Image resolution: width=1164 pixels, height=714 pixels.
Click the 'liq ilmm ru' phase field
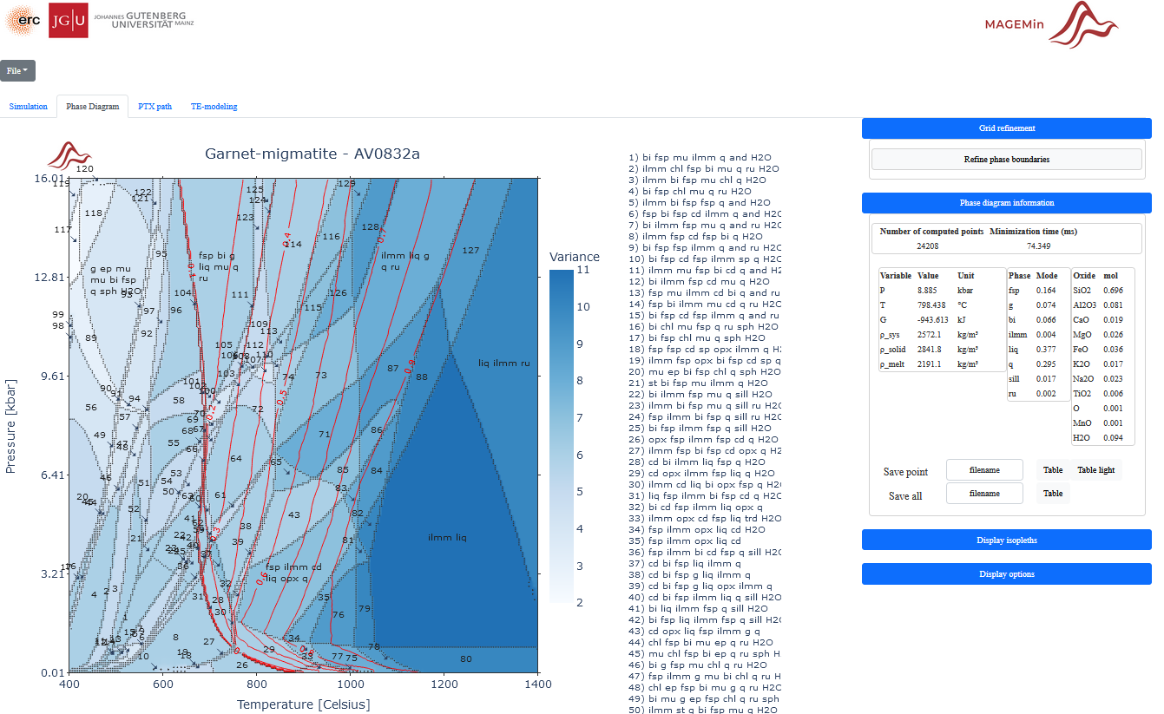point(503,363)
